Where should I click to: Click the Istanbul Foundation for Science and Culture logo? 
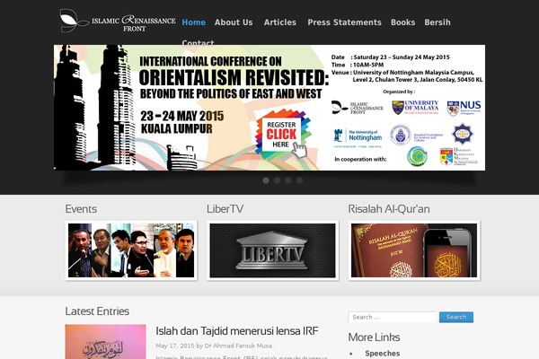(416, 135)
